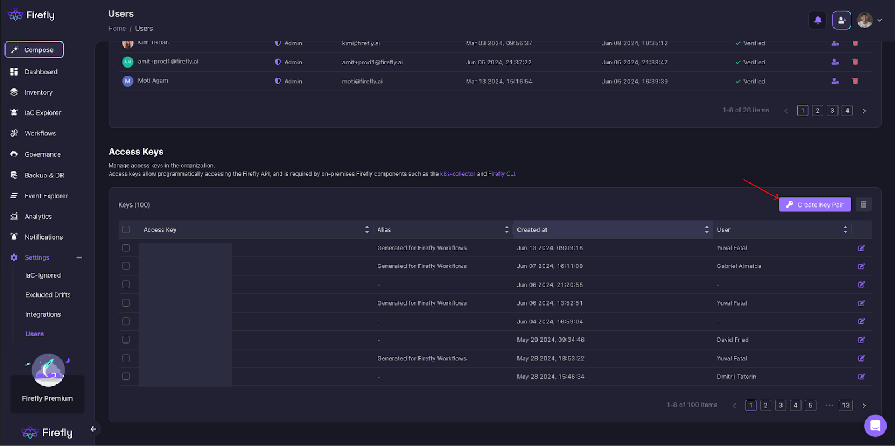This screenshot has width=895, height=446.
Task: Delete Moti Agam user
Action: (x=855, y=81)
